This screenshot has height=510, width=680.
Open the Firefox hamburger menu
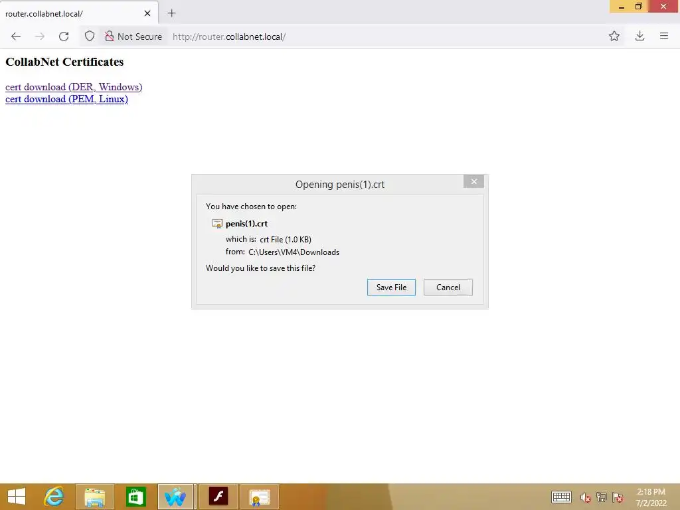[x=664, y=36]
